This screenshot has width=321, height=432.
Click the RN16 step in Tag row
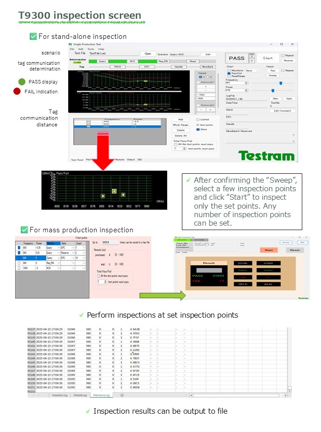click(118, 67)
